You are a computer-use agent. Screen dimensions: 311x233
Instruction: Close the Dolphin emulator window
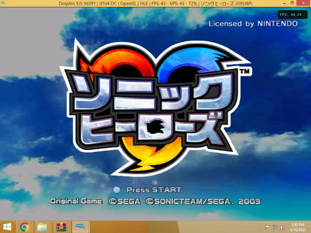pos(303,3)
